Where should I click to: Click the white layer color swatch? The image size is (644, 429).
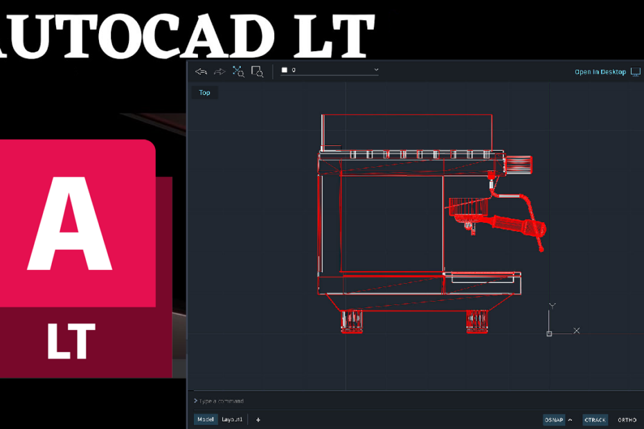(x=284, y=70)
